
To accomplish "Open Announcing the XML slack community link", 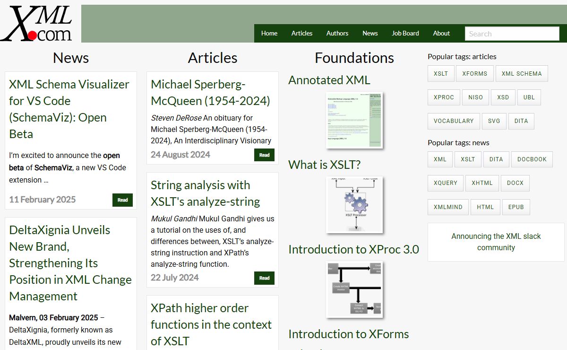I will [x=496, y=242].
